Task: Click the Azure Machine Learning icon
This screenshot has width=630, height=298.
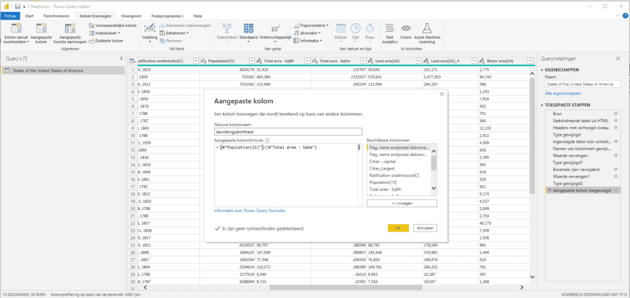Action: click(x=427, y=28)
